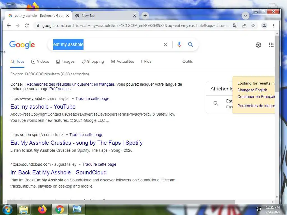The image size is (287, 215).
Task: Submit search with the magnifier icon
Action: click(x=190, y=44)
